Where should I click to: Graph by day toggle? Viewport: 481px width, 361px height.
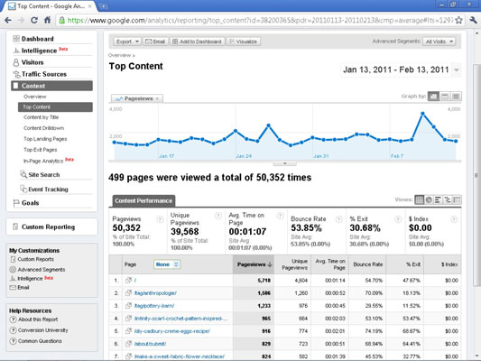tap(433, 97)
